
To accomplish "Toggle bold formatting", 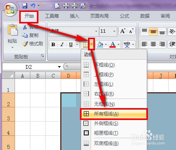I will pyautogui.click(x=53, y=45).
